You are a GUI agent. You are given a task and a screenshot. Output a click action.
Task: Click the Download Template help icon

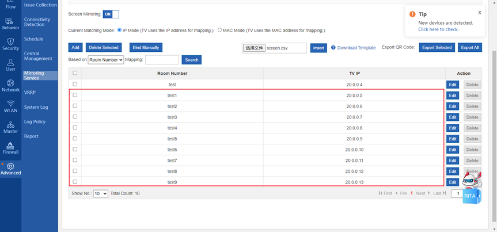[333, 48]
